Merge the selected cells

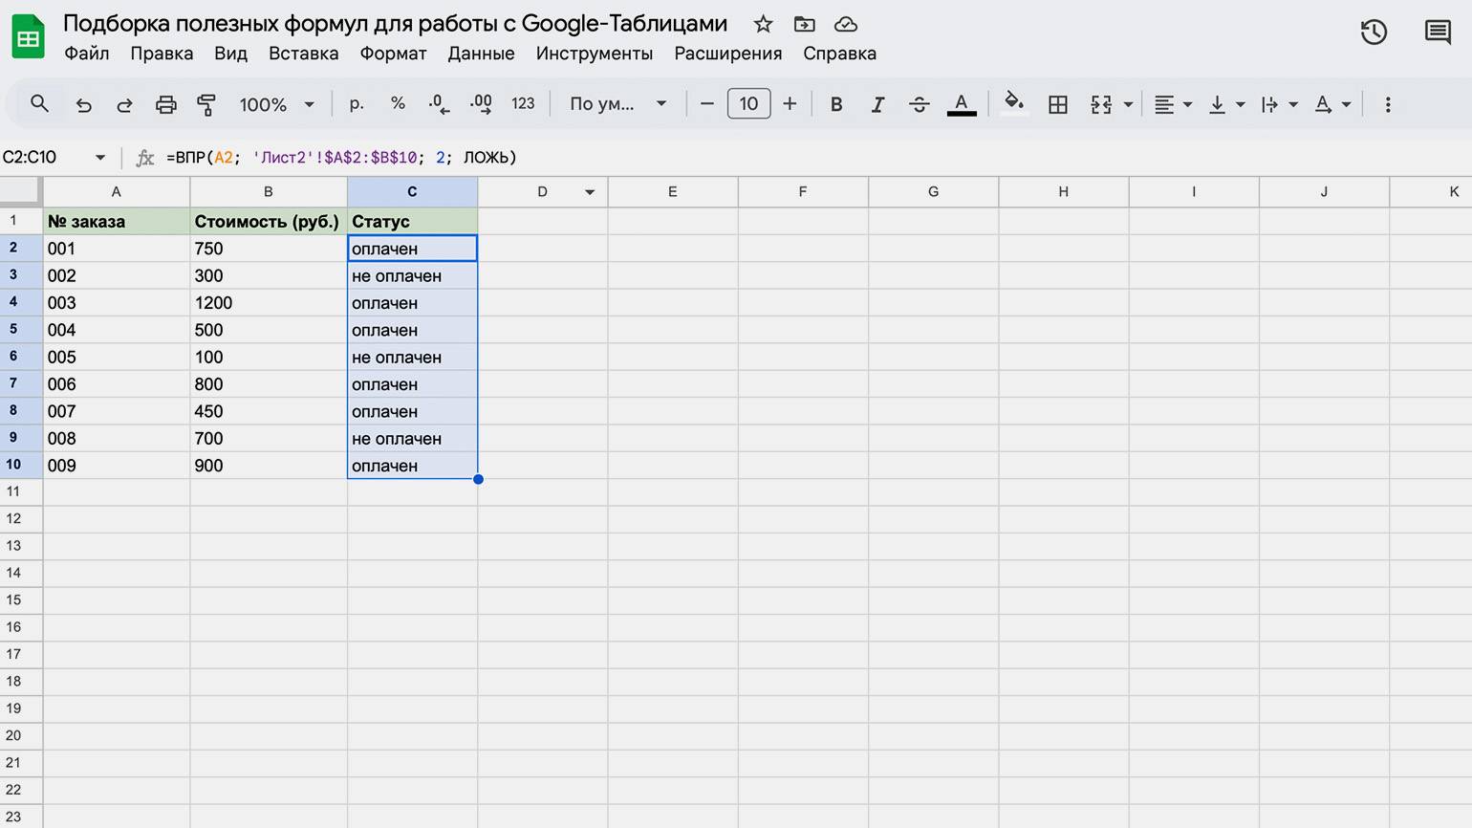coord(1101,104)
